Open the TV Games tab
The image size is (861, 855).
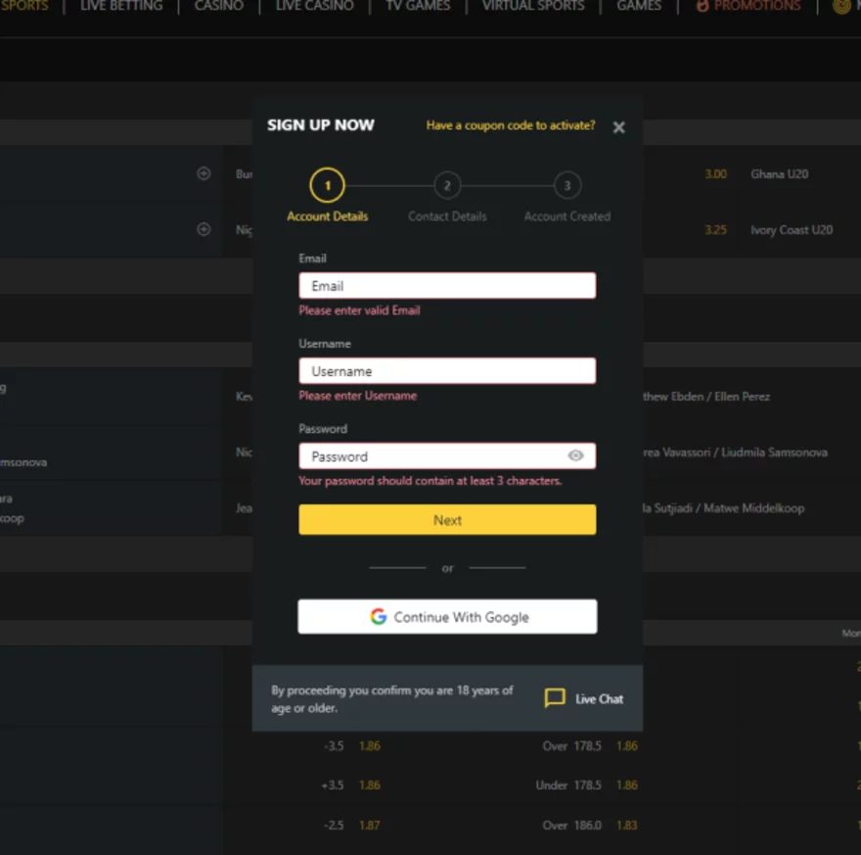pos(418,6)
